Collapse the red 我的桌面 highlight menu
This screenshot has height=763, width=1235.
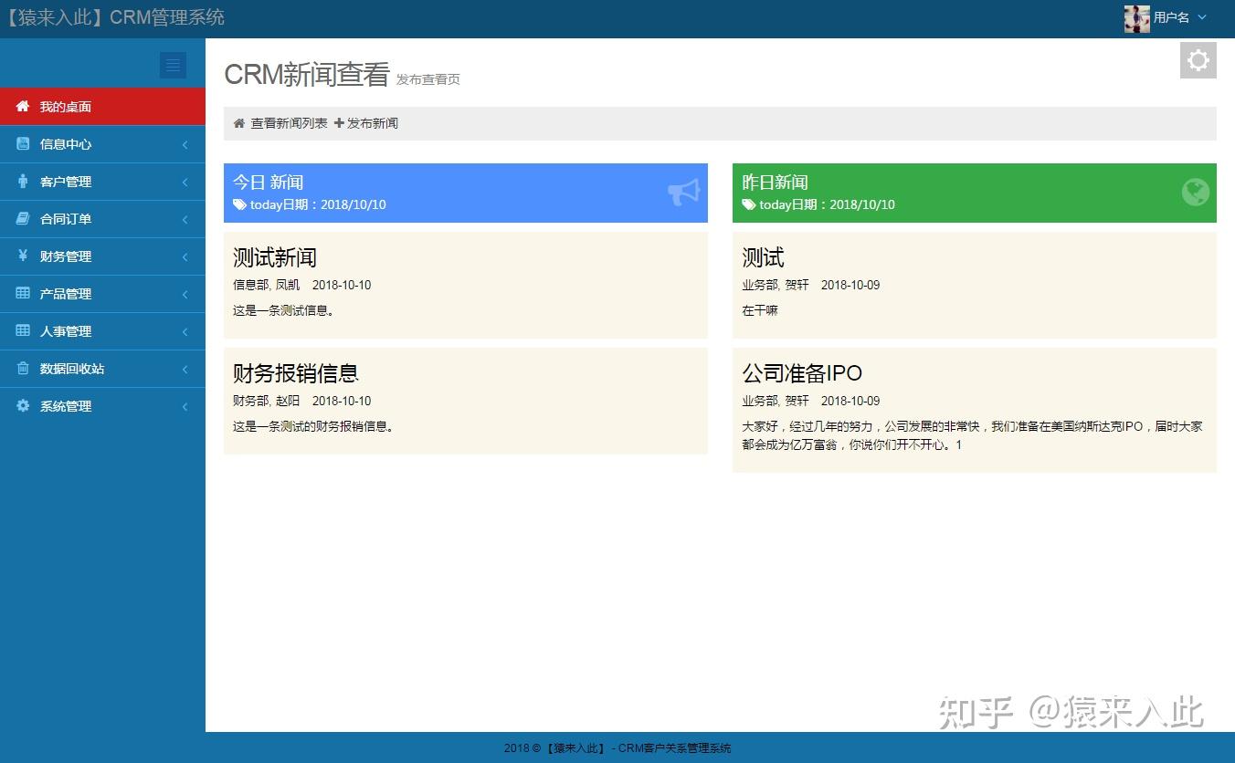click(x=102, y=106)
